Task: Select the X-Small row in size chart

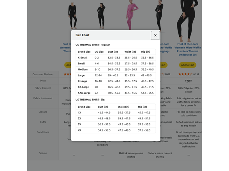Action: (116, 57)
